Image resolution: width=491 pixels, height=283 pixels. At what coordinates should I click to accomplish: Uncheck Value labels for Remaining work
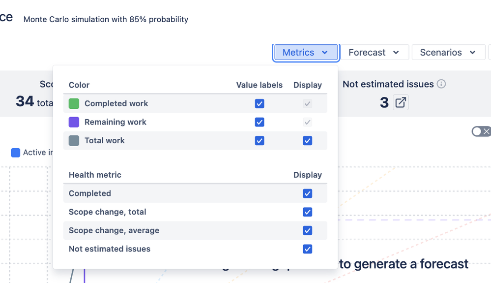260,122
